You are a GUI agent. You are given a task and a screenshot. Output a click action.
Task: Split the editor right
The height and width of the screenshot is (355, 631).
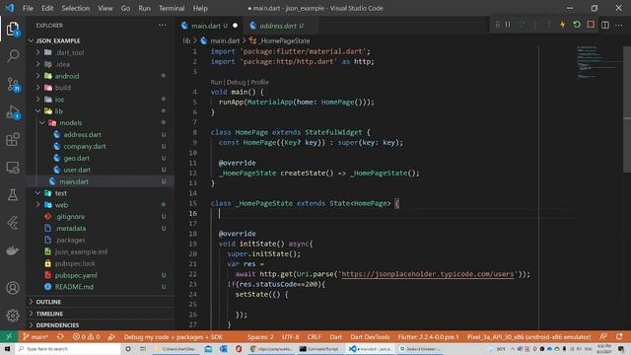[604, 25]
